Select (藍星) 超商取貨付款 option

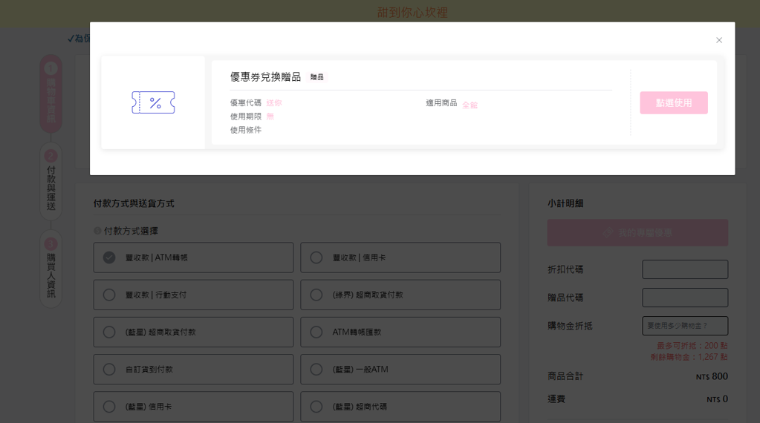[193, 332]
